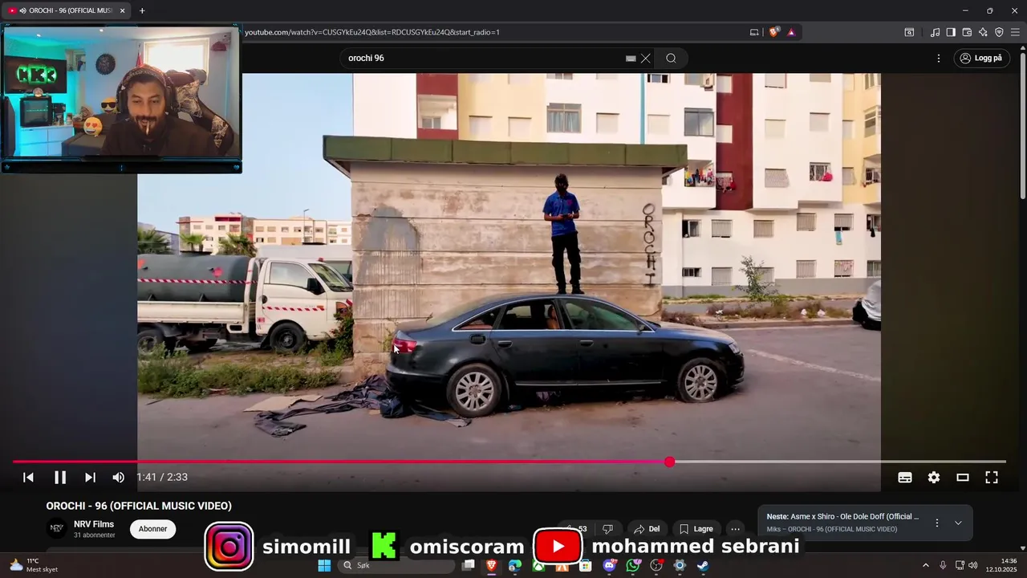Open the system tray volume control
Image resolution: width=1027 pixels, height=578 pixels.
point(973,565)
